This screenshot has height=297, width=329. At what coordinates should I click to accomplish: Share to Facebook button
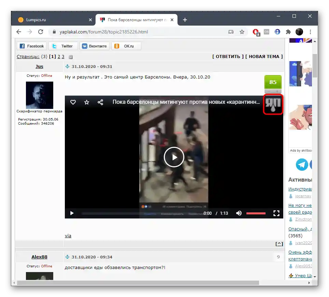(x=32, y=46)
